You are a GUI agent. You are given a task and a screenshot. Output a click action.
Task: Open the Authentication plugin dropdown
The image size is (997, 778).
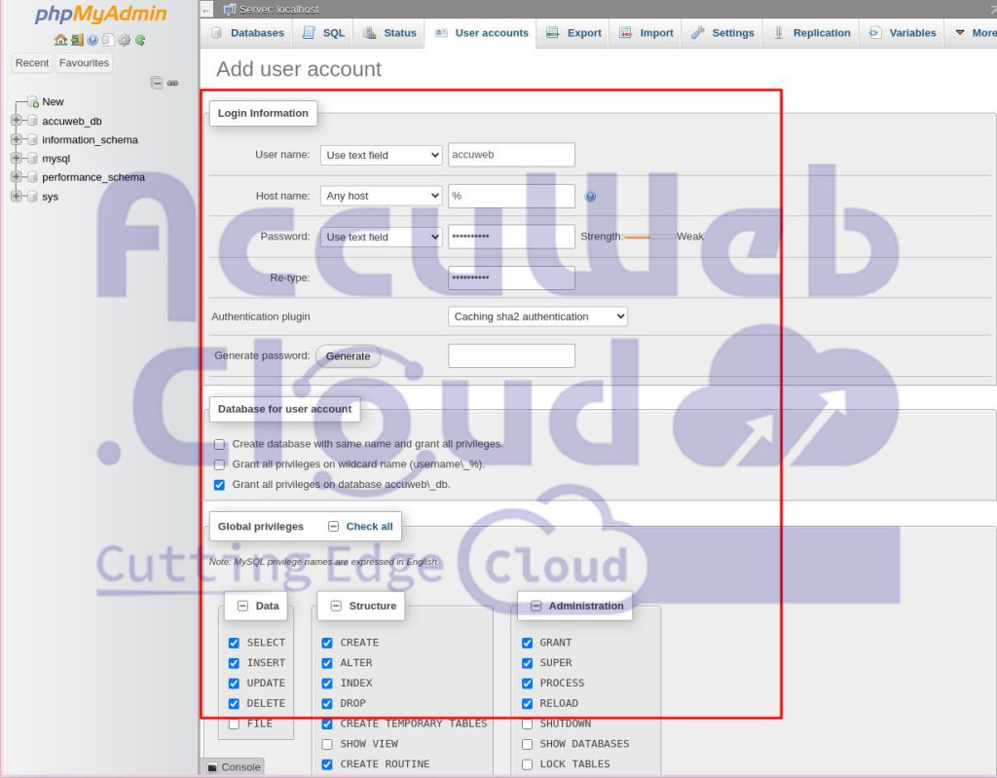click(x=537, y=316)
